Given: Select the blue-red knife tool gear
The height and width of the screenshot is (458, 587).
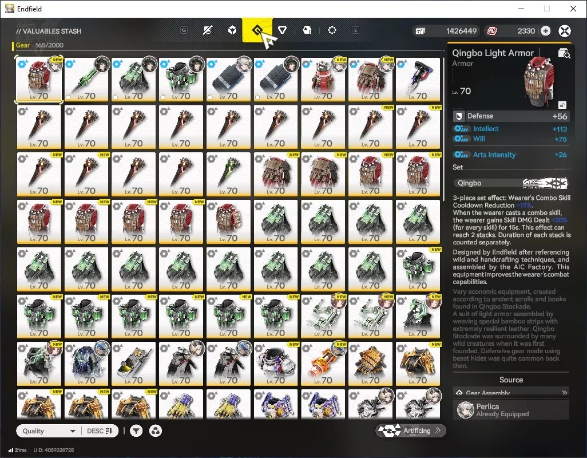Looking at the screenshot, I should click(x=418, y=80).
